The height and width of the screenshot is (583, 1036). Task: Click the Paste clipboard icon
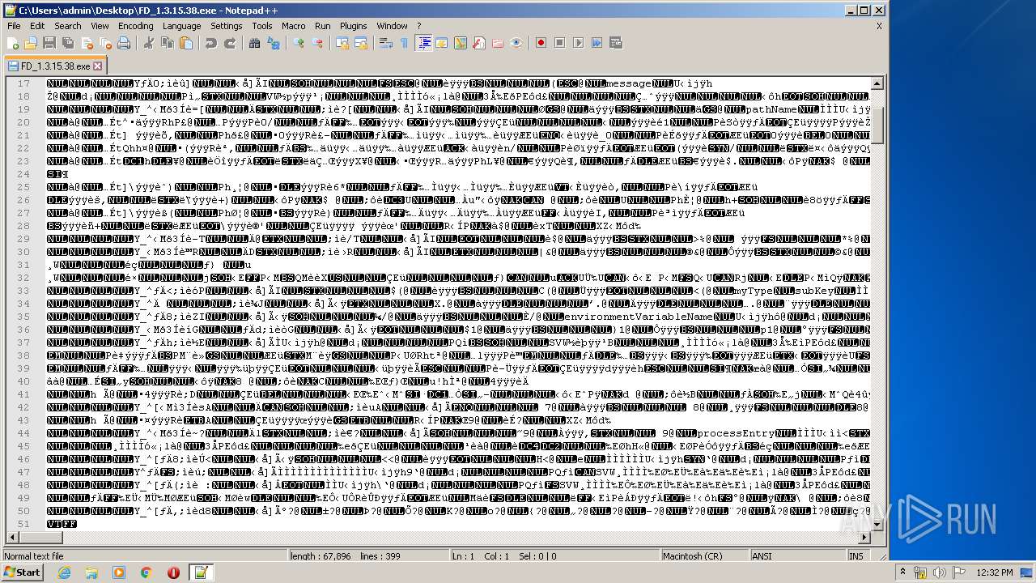pyautogui.click(x=186, y=43)
